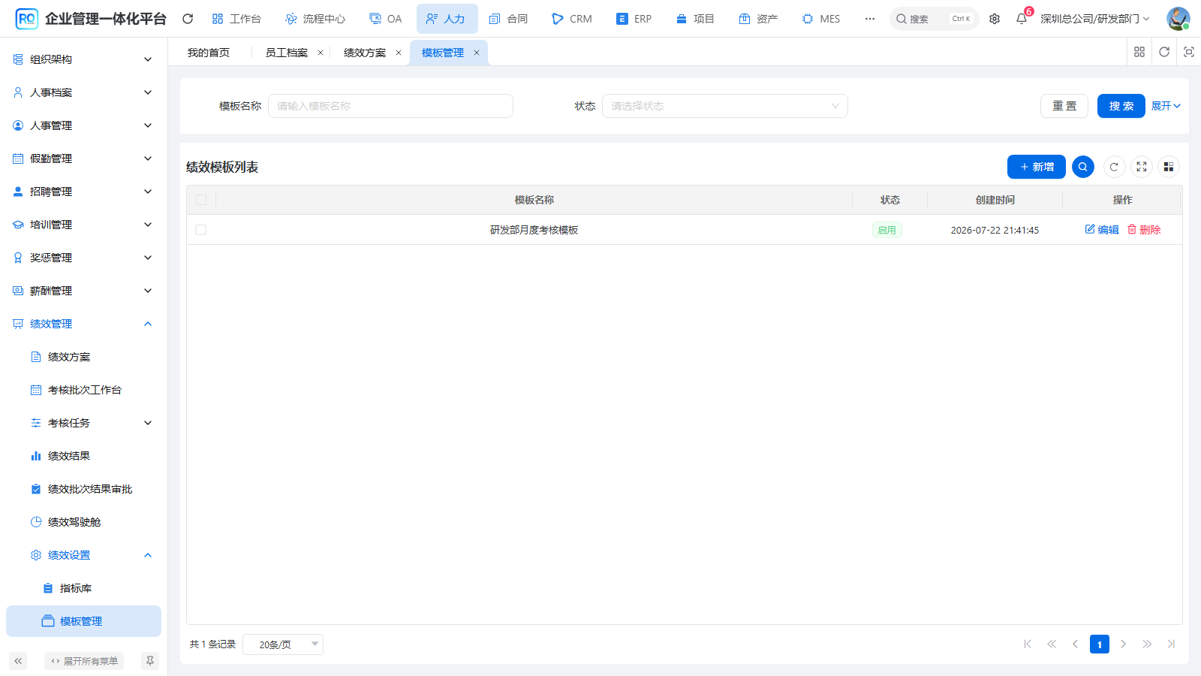Open the column settings icon
Image resolution: width=1201 pixels, height=676 pixels.
pyautogui.click(x=1169, y=167)
